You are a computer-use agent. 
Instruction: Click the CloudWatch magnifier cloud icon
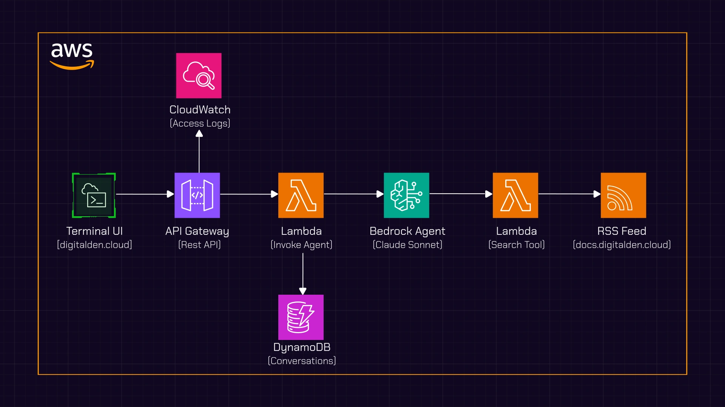[x=199, y=76]
